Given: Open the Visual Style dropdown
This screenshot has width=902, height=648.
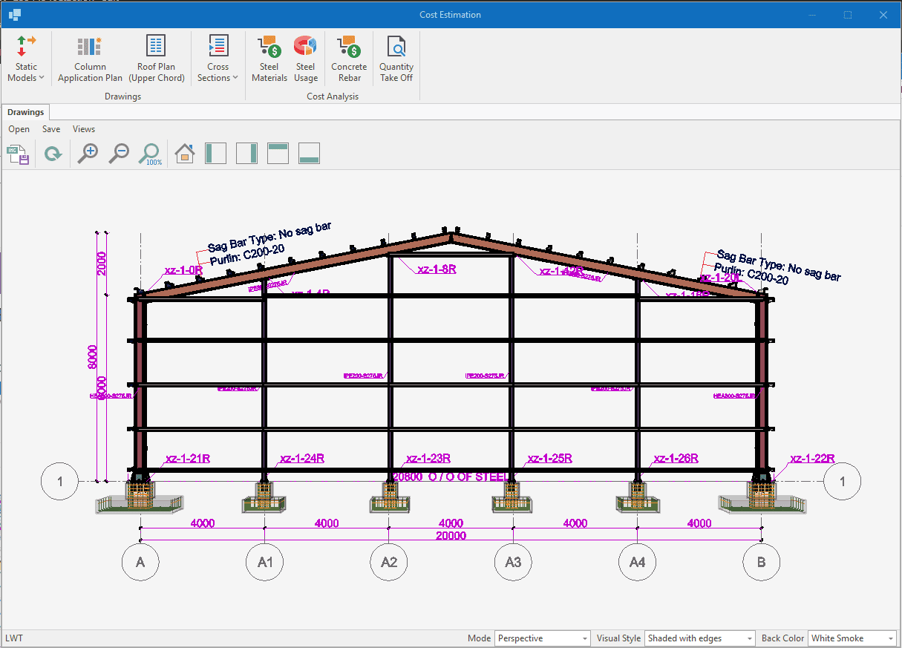Looking at the screenshot, I should 699,638.
